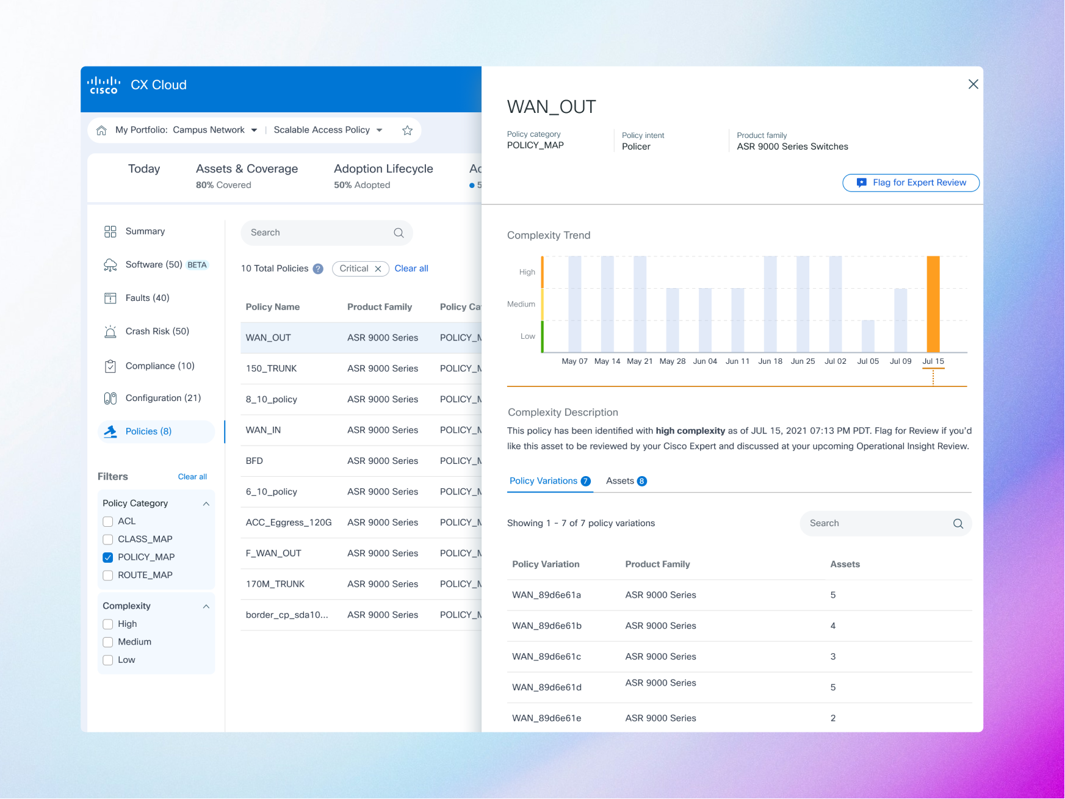Image resolution: width=1065 pixels, height=799 pixels.
Task: Open Crash Risk (50) in sidebar
Action: click(157, 331)
